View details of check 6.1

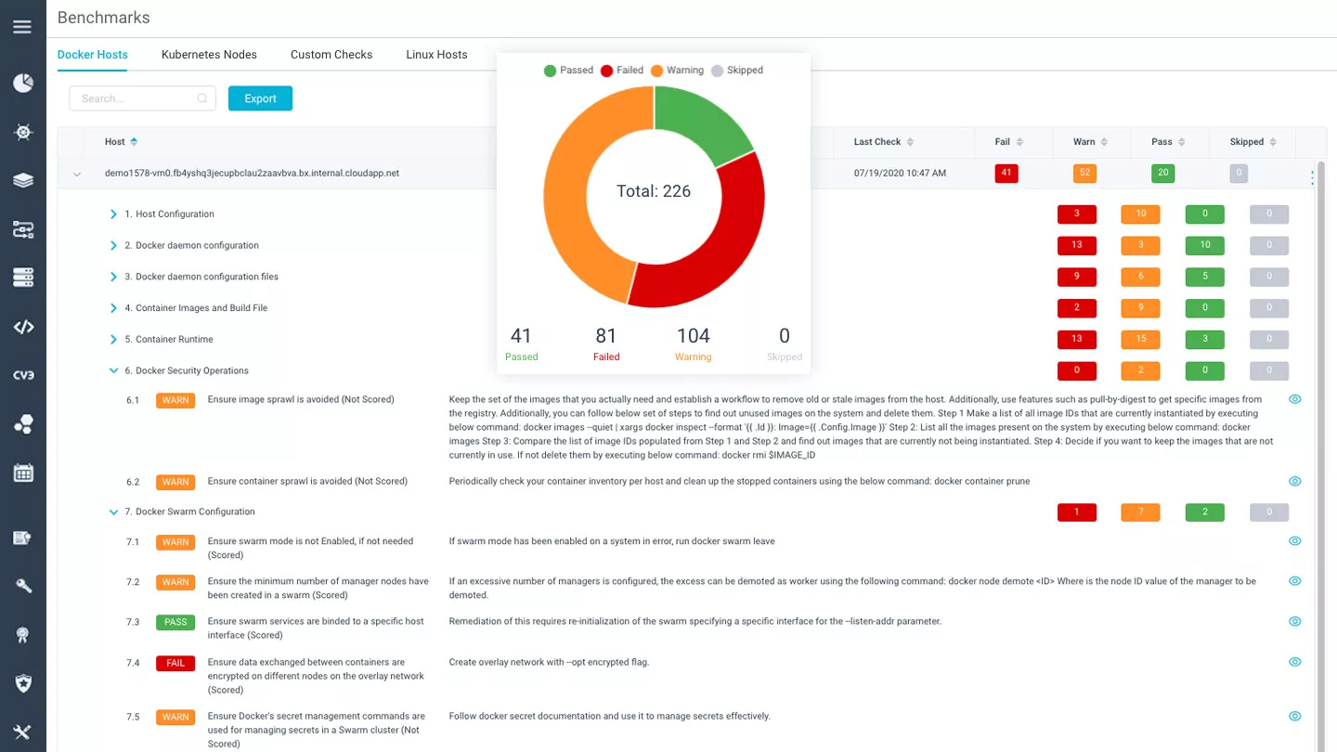click(1295, 399)
